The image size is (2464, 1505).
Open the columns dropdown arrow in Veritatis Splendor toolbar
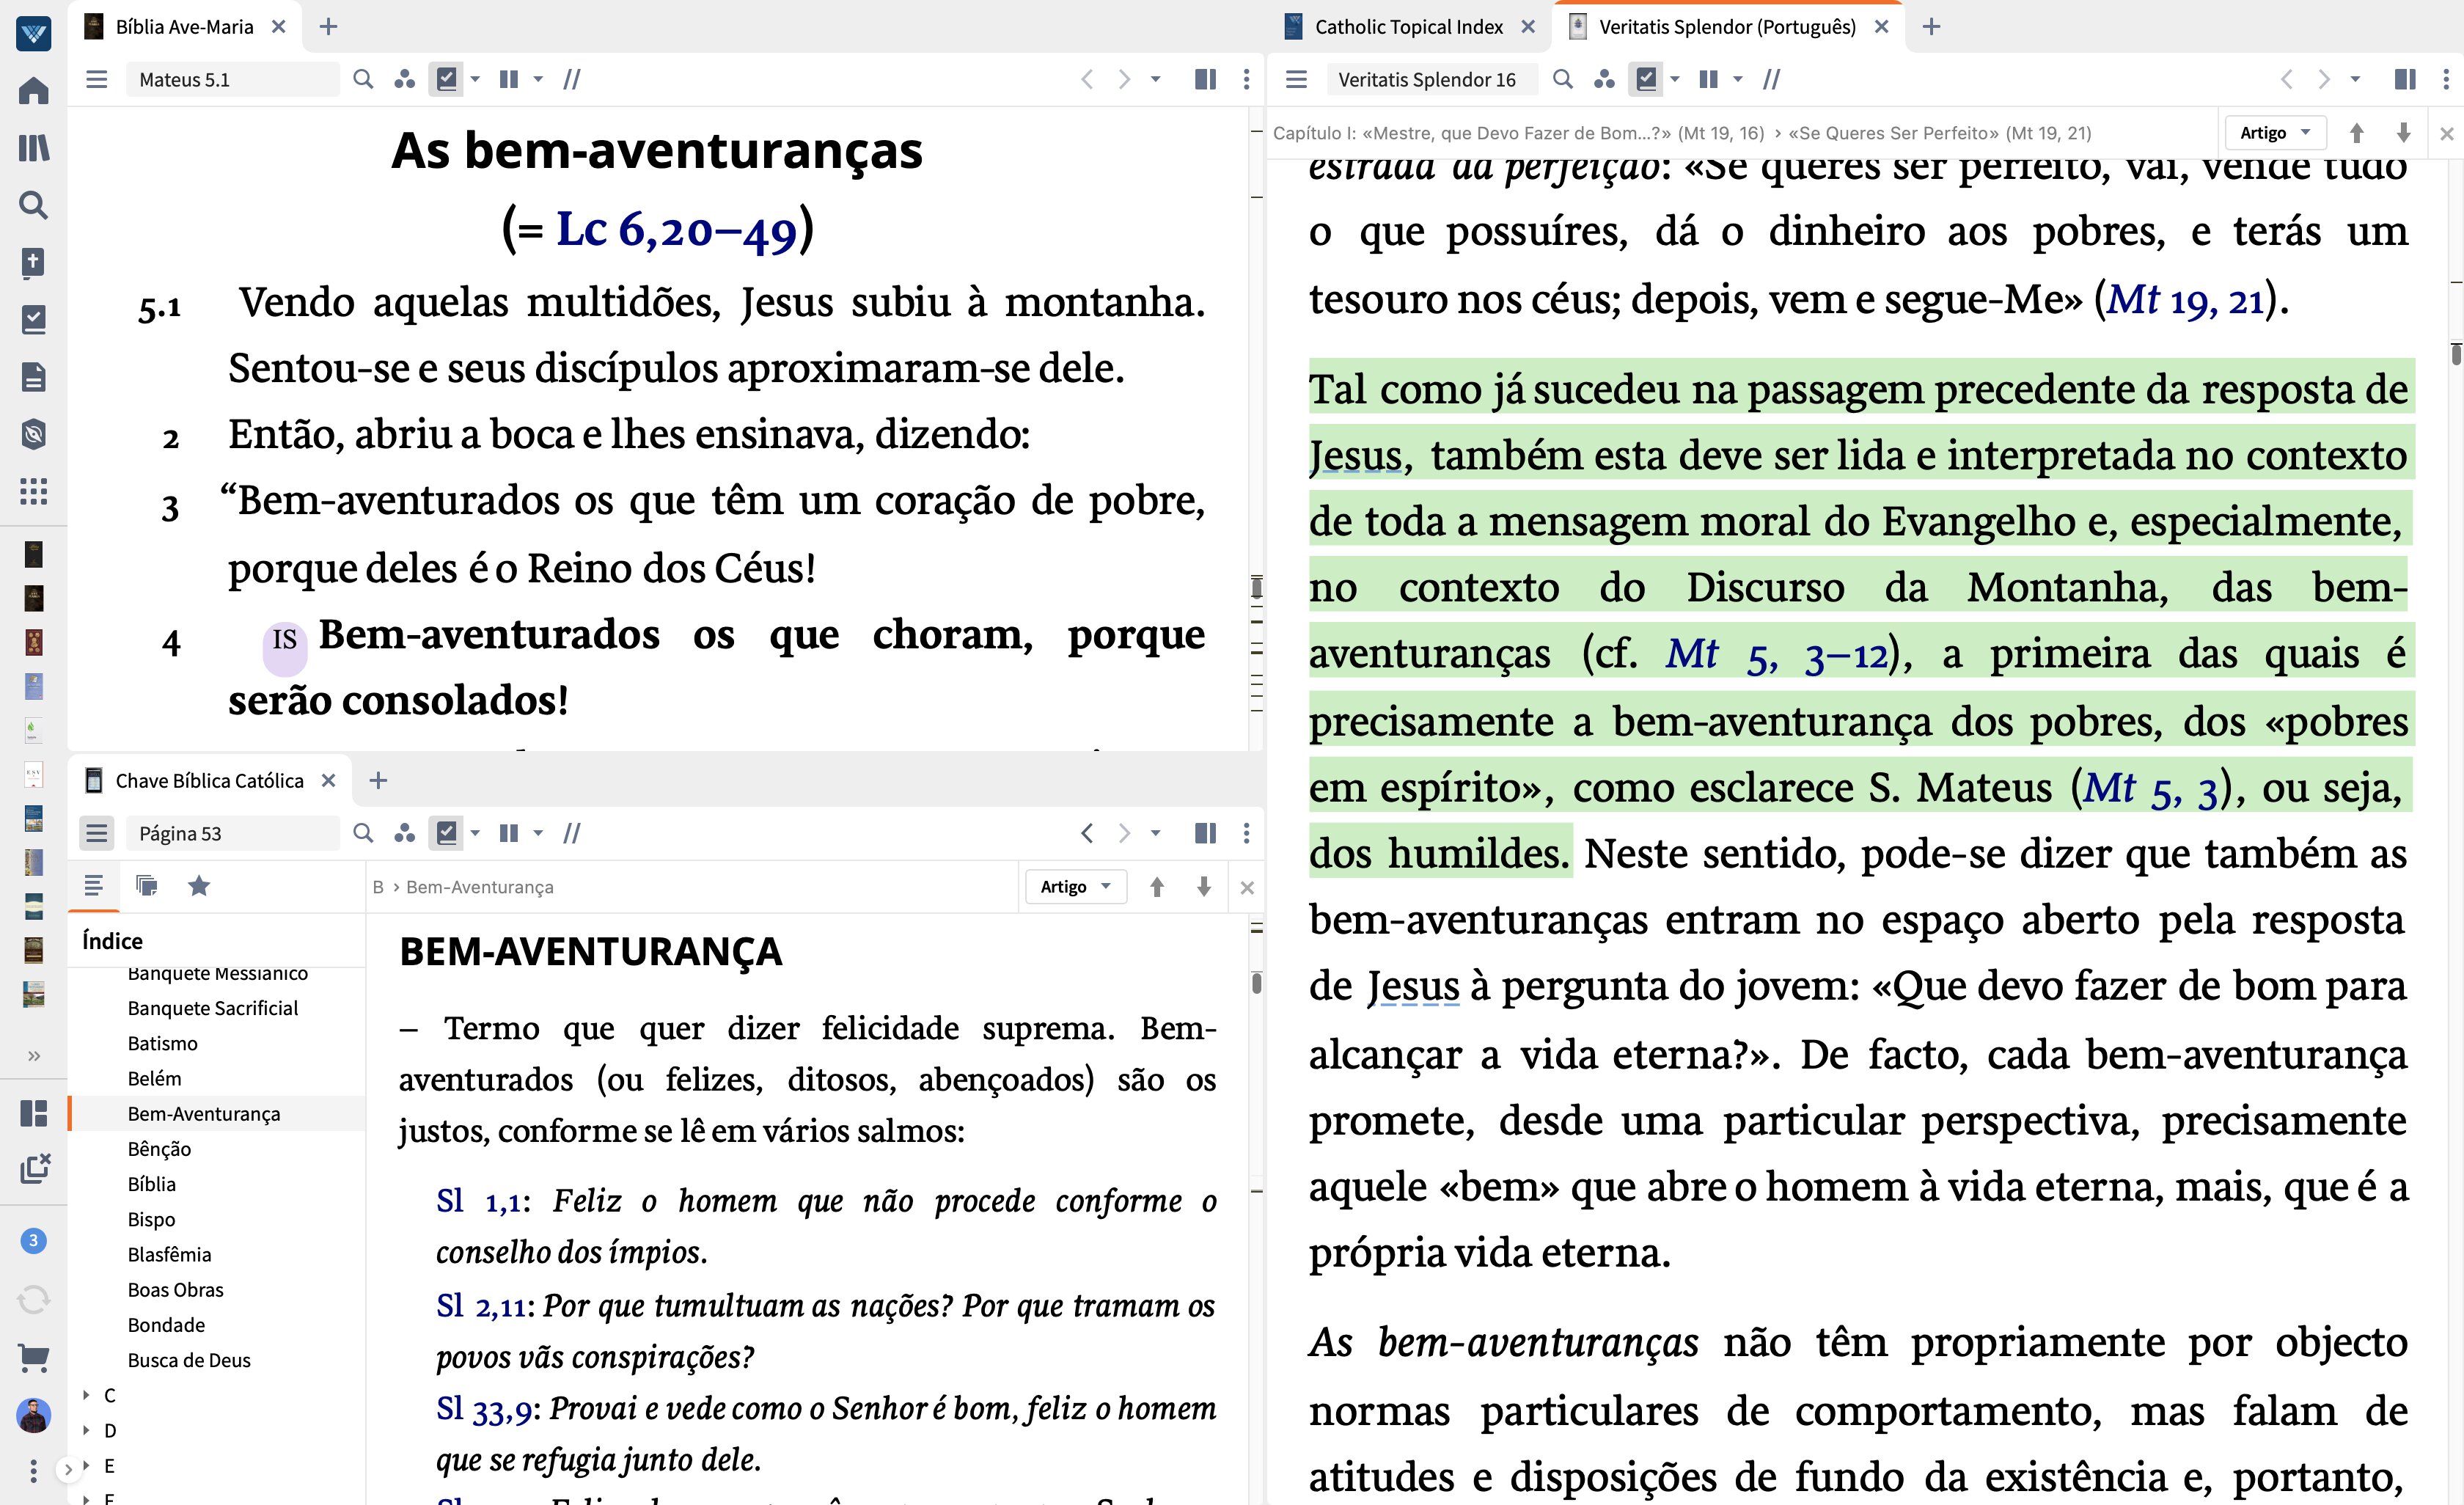(1737, 79)
